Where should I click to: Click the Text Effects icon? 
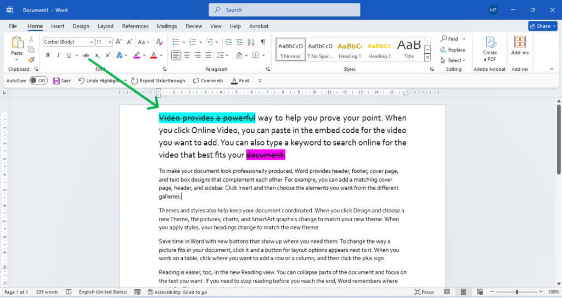pyautogui.click(x=119, y=55)
